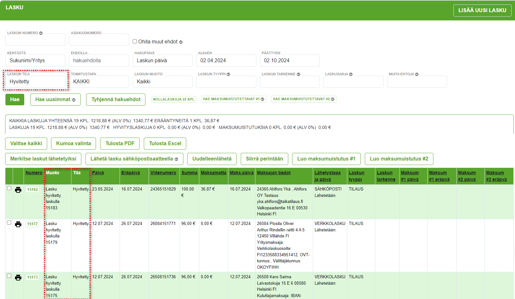
Task: Sort table by Maks.päivä column header
Action: tap(241, 173)
